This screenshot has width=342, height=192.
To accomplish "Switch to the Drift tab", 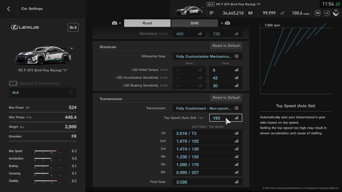I will pos(195,23).
